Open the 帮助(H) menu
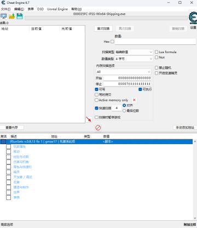Image resolution: width=197 pixels, height=228 pixels. tap(77, 9)
